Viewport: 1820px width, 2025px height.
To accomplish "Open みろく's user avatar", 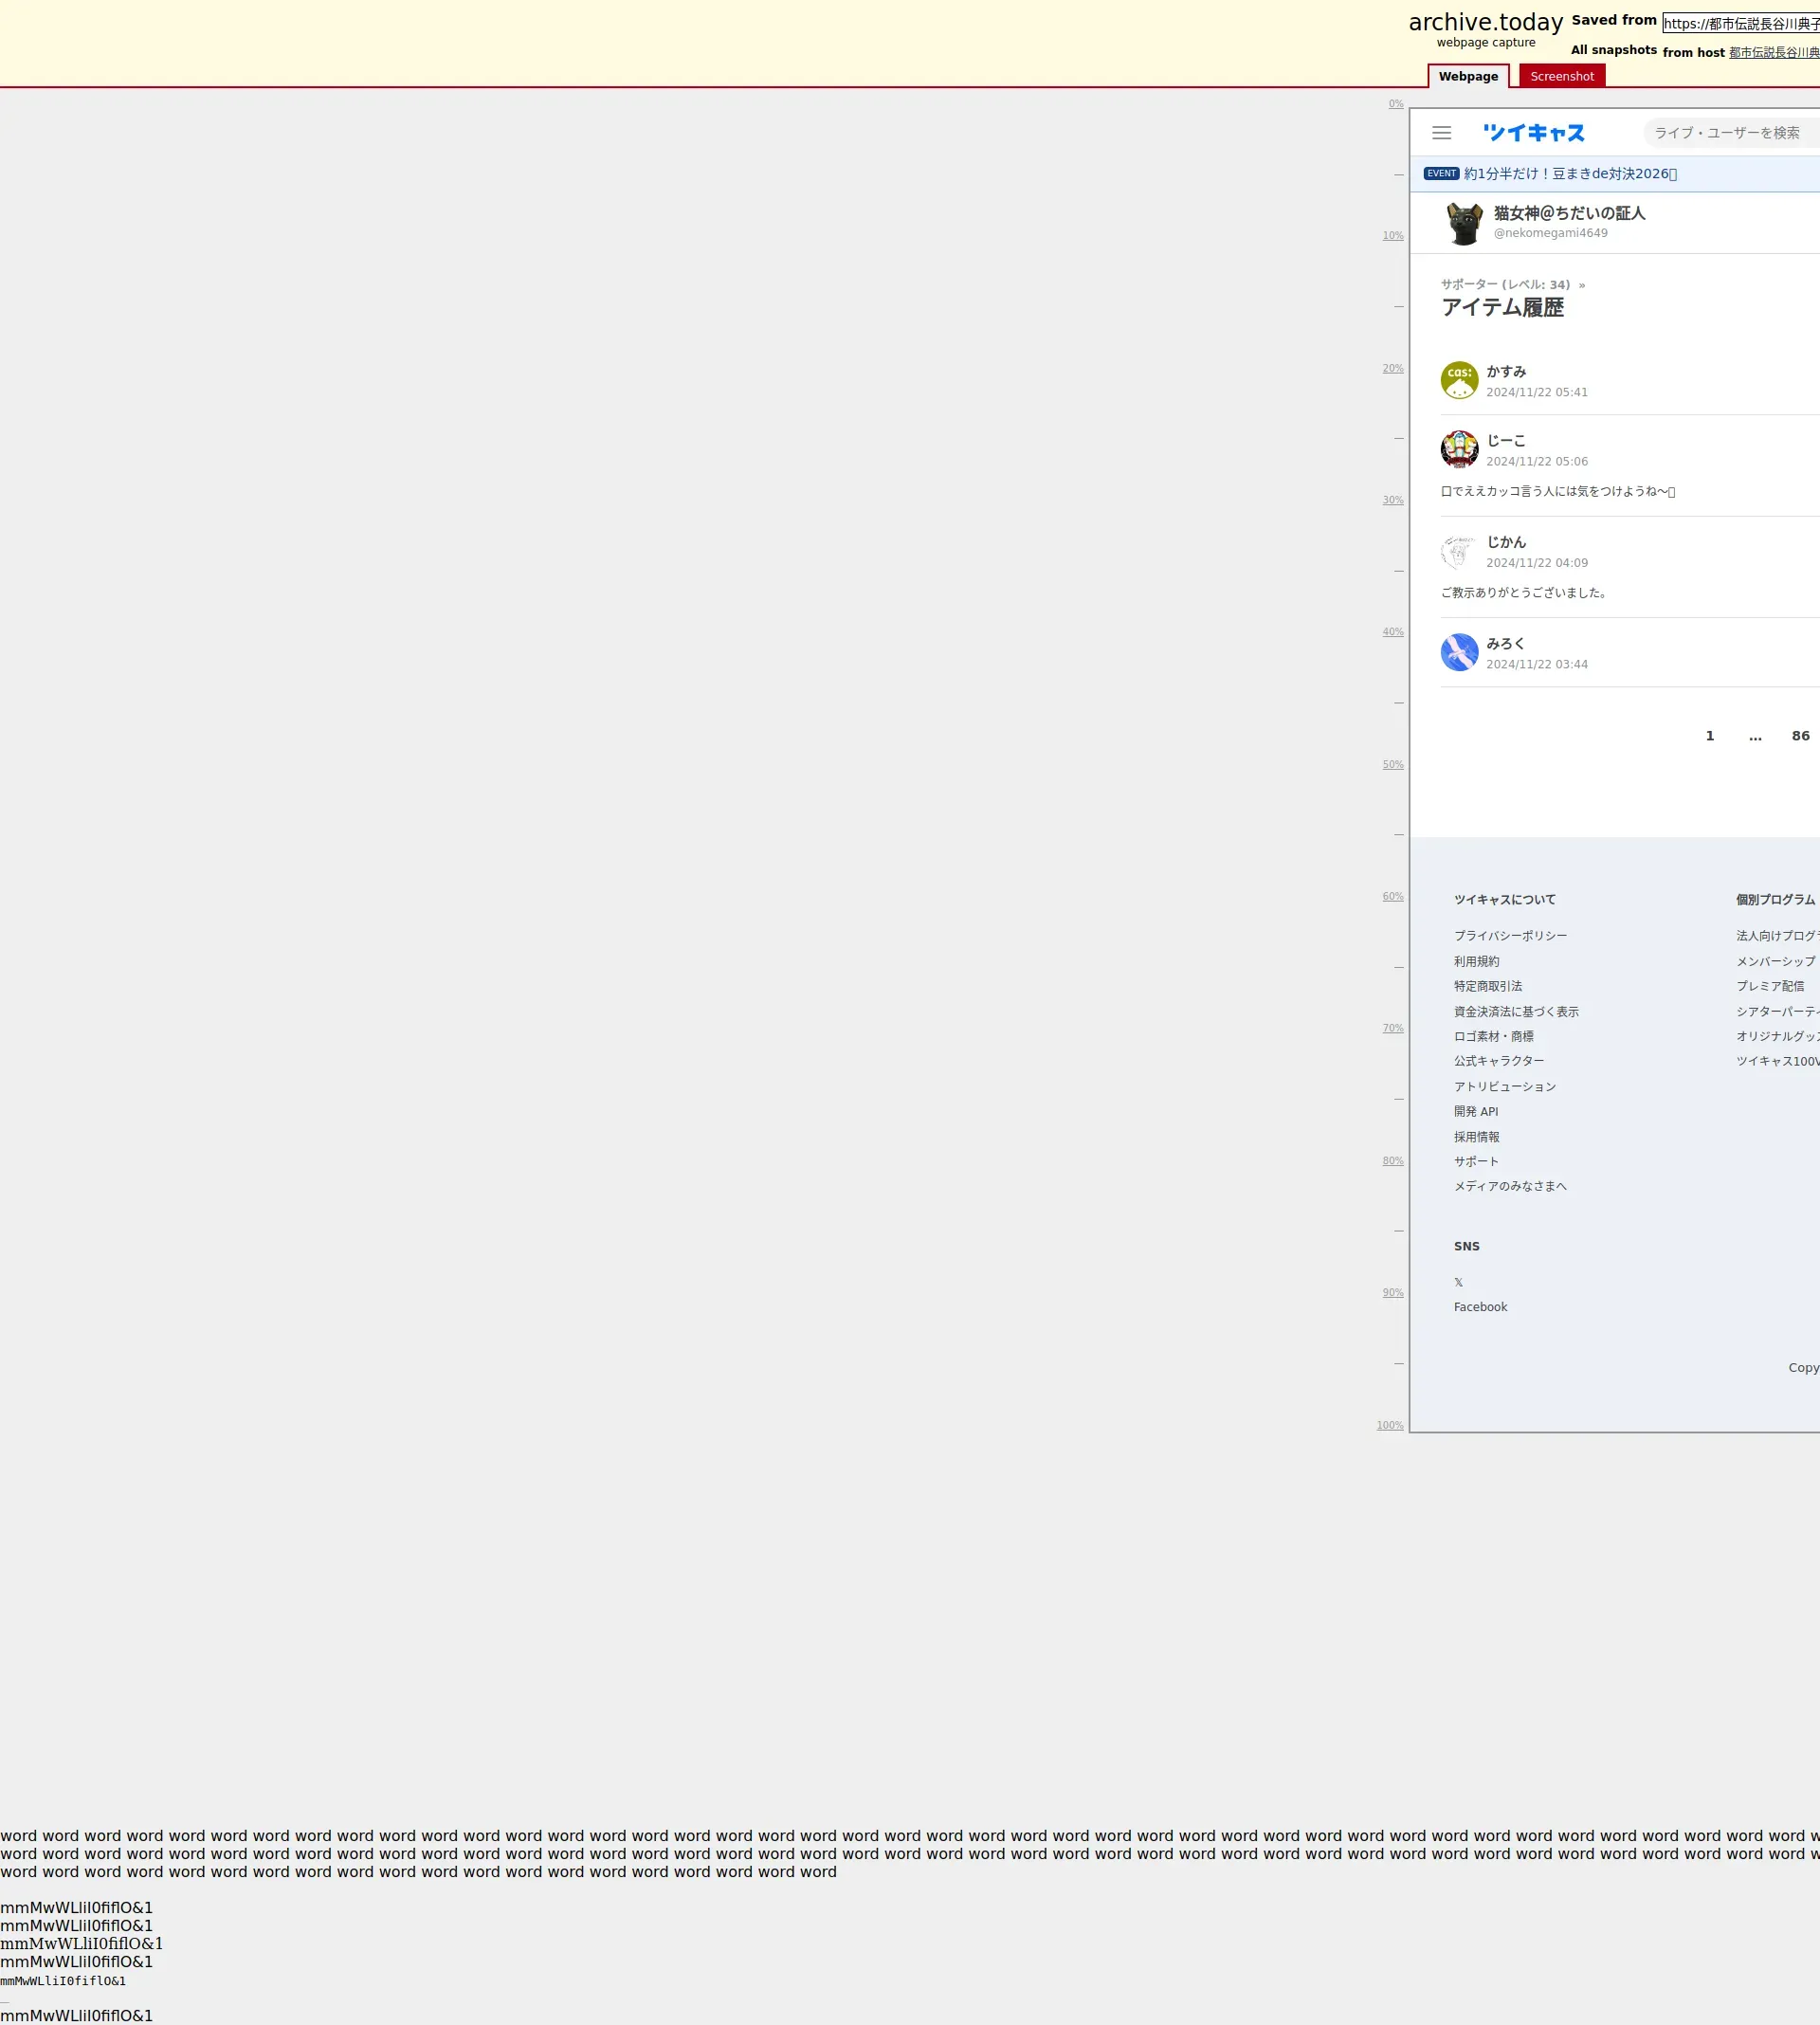I will [1459, 652].
